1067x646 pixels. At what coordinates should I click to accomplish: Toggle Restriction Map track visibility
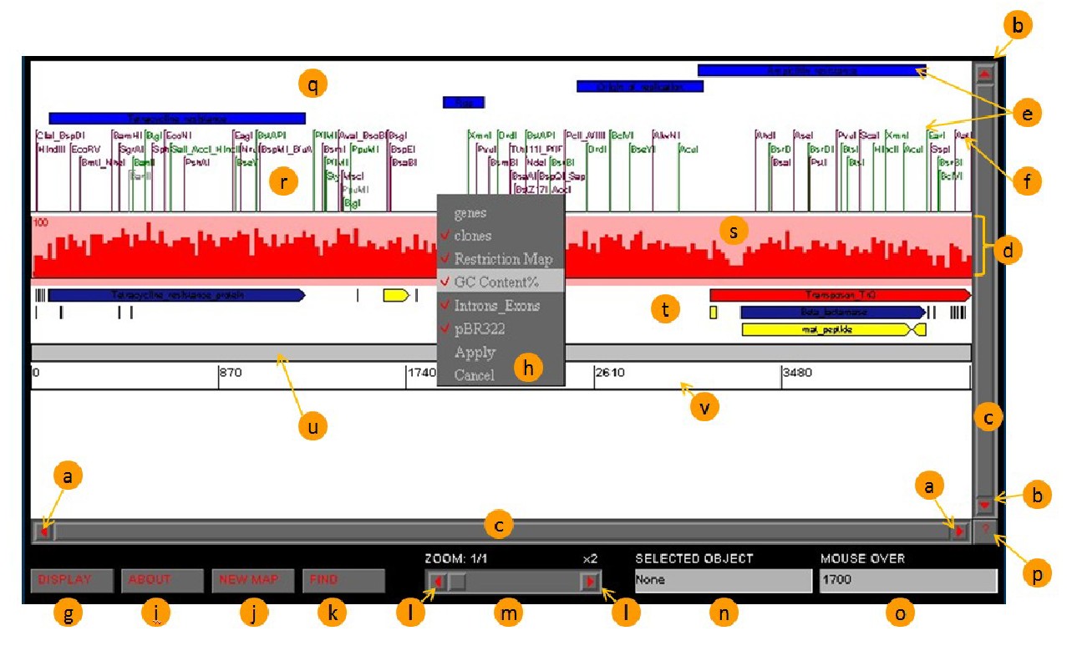coord(500,259)
